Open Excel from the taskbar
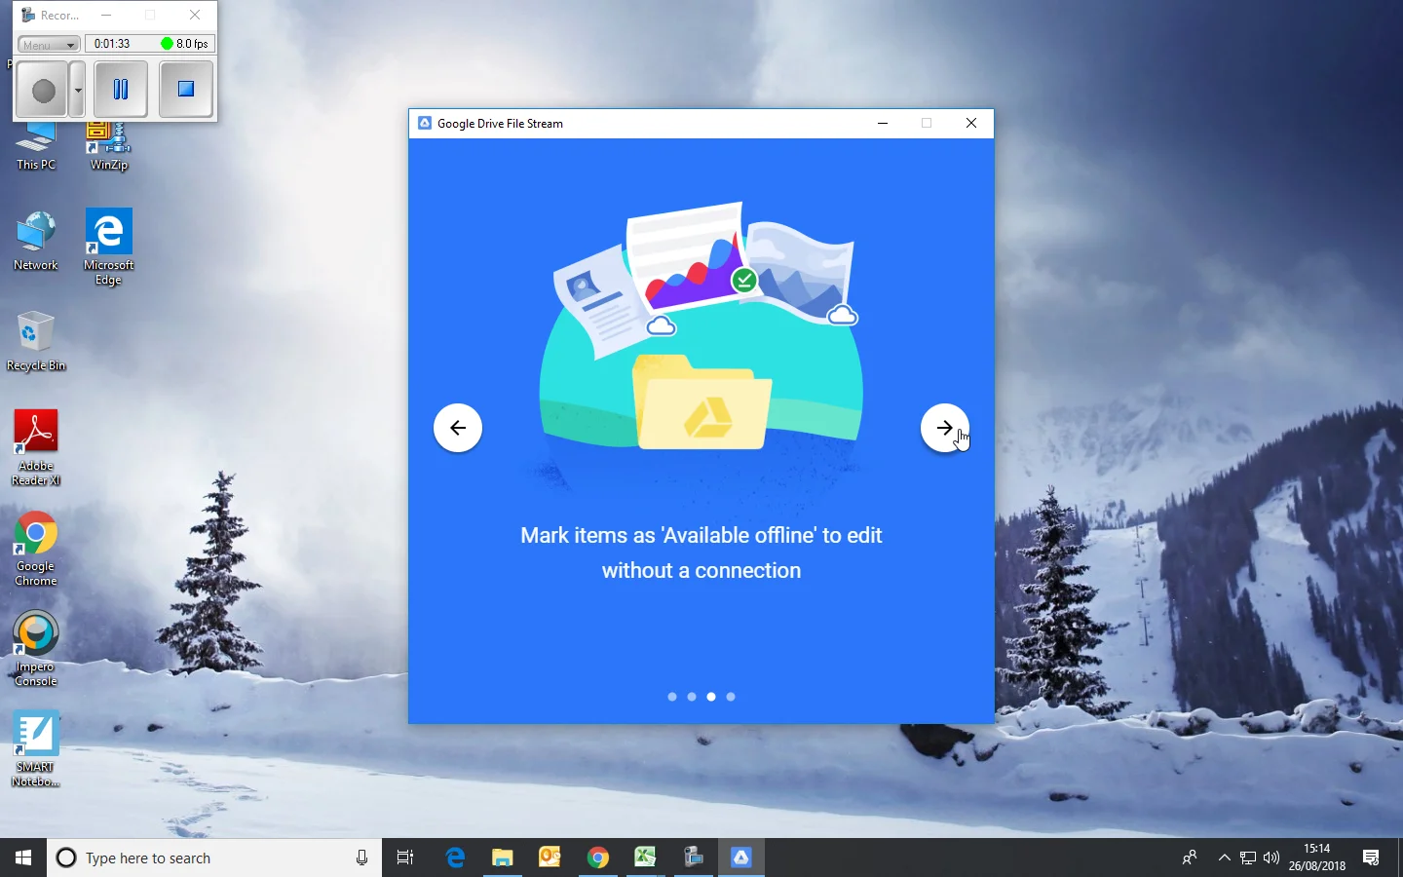 (x=645, y=858)
